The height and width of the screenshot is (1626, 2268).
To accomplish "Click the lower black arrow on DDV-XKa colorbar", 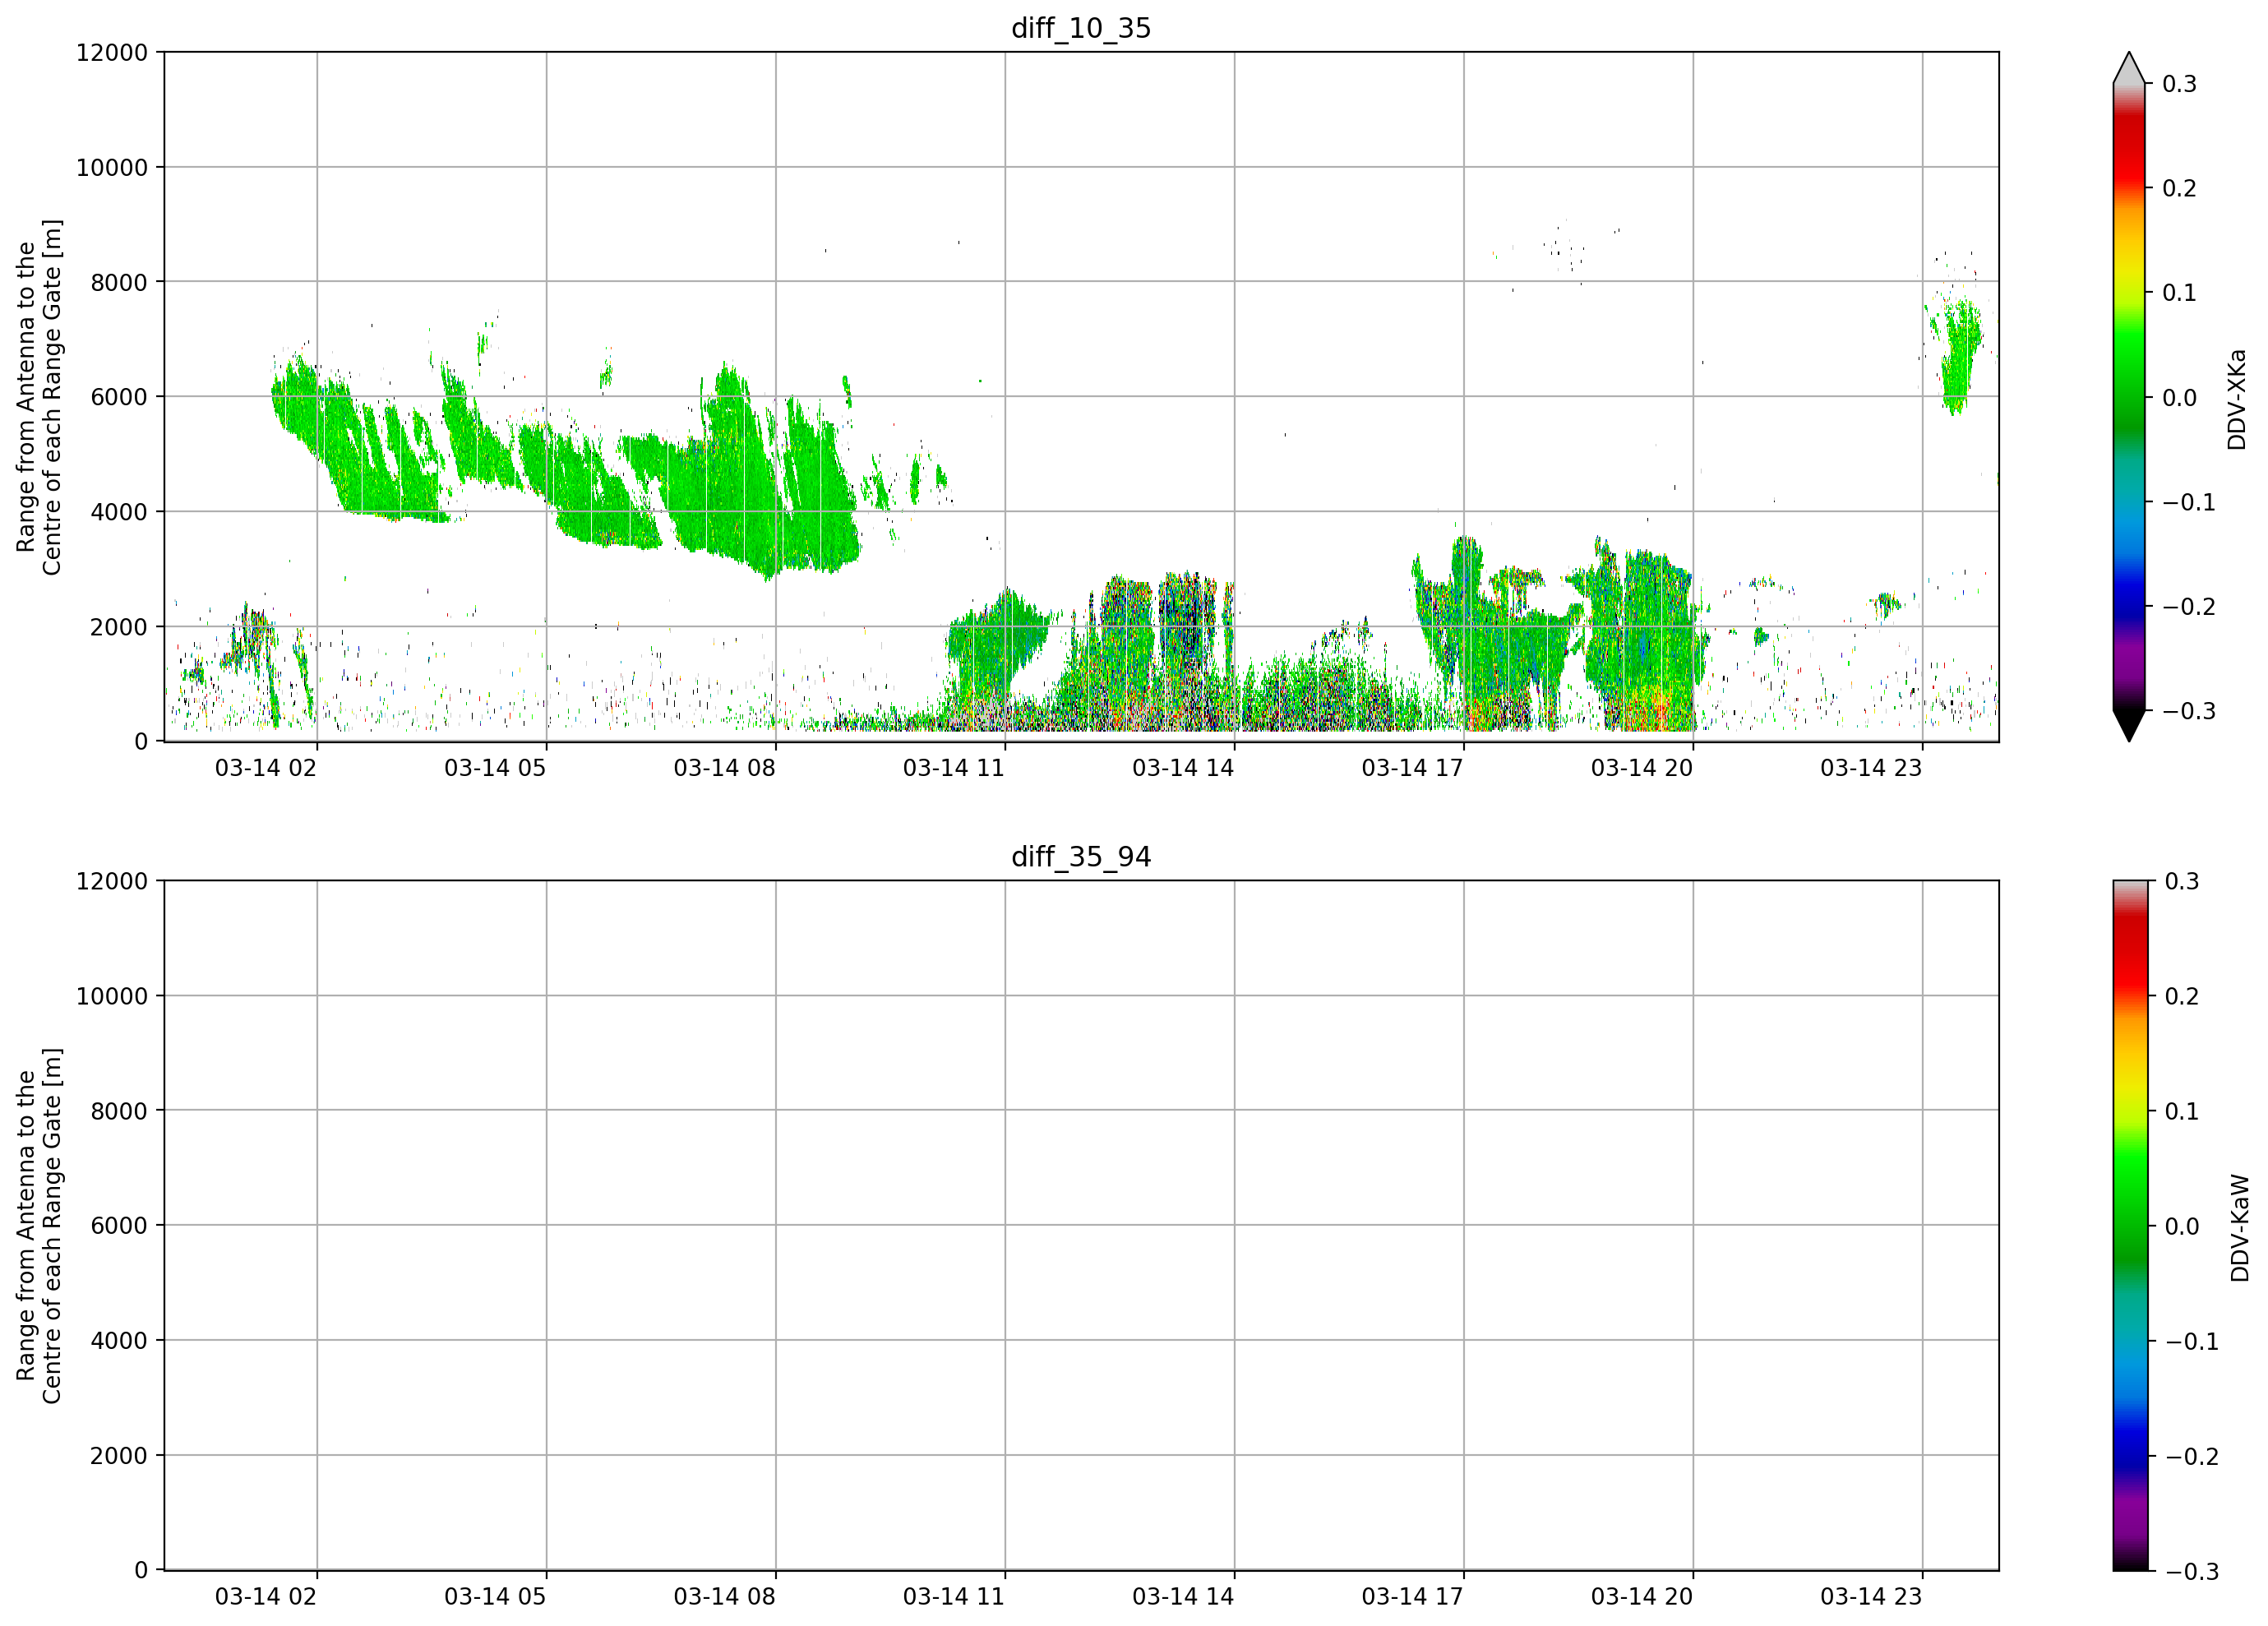I will (2129, 726).
